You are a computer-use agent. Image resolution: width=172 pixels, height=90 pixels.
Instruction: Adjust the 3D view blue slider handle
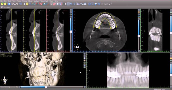(46, 87)
